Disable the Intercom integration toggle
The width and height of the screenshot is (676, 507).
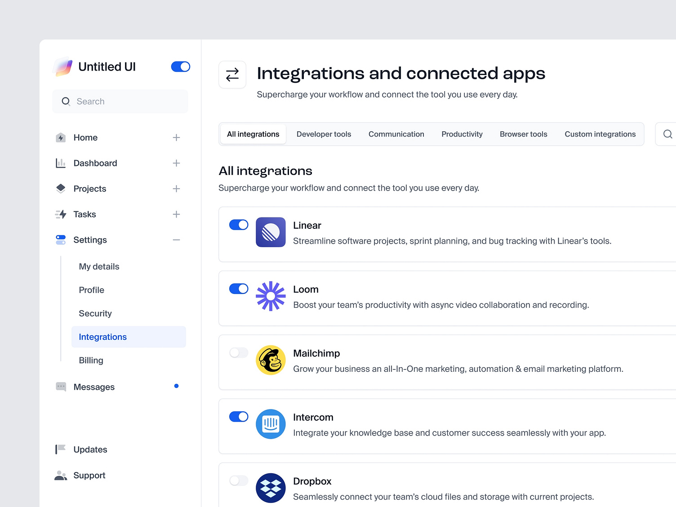[239, 417]
